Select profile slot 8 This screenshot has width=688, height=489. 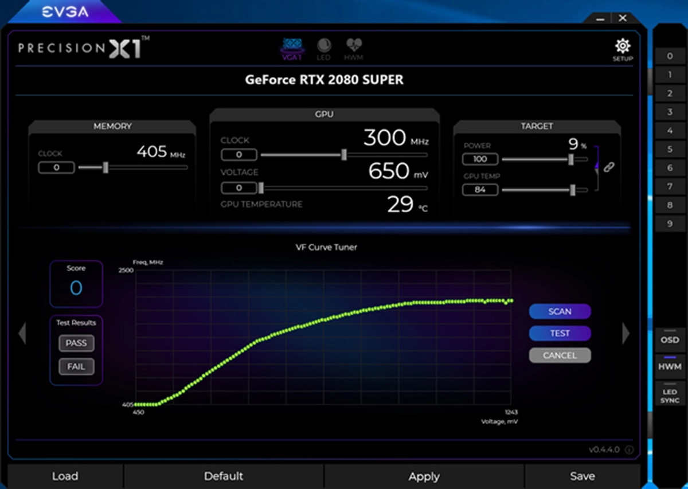point(670,205)
